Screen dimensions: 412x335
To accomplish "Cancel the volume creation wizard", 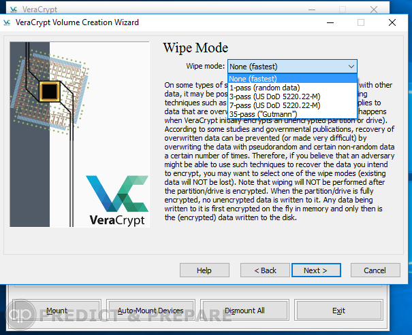I will 375,270.
